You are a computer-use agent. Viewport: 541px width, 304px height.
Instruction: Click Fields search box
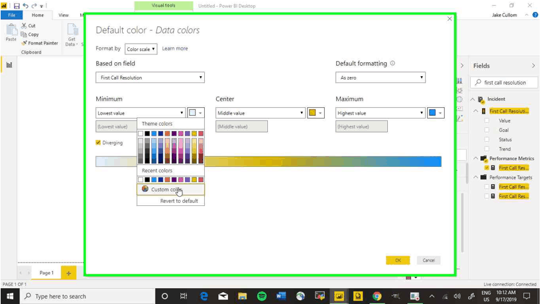pyautogui.click(x=504, y=82)
